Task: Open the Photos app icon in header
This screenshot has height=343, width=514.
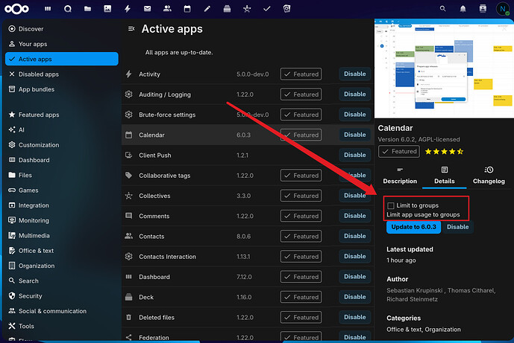Action: 108,9
